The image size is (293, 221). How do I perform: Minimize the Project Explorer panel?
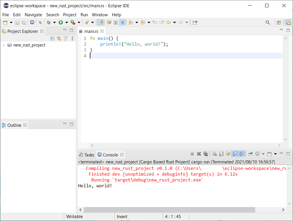(65, 30)
